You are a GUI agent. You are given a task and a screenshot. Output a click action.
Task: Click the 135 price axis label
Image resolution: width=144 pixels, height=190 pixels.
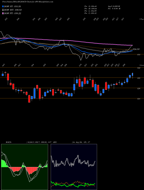tap(139, 78)
